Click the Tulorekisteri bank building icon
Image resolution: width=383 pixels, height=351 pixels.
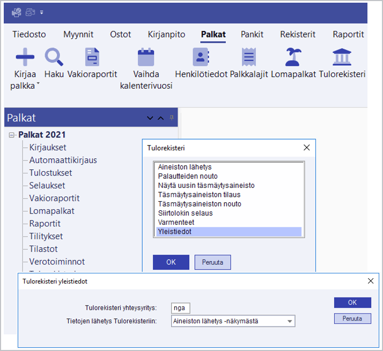342,57
